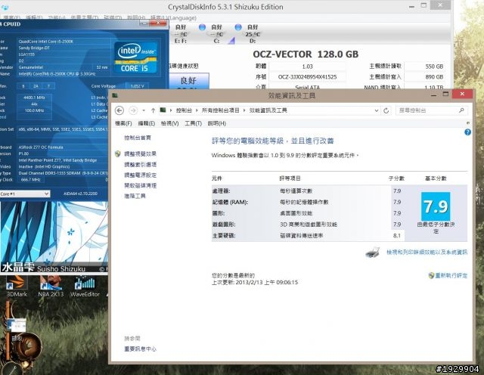Click the printer icon

click(x=373, y=253)
